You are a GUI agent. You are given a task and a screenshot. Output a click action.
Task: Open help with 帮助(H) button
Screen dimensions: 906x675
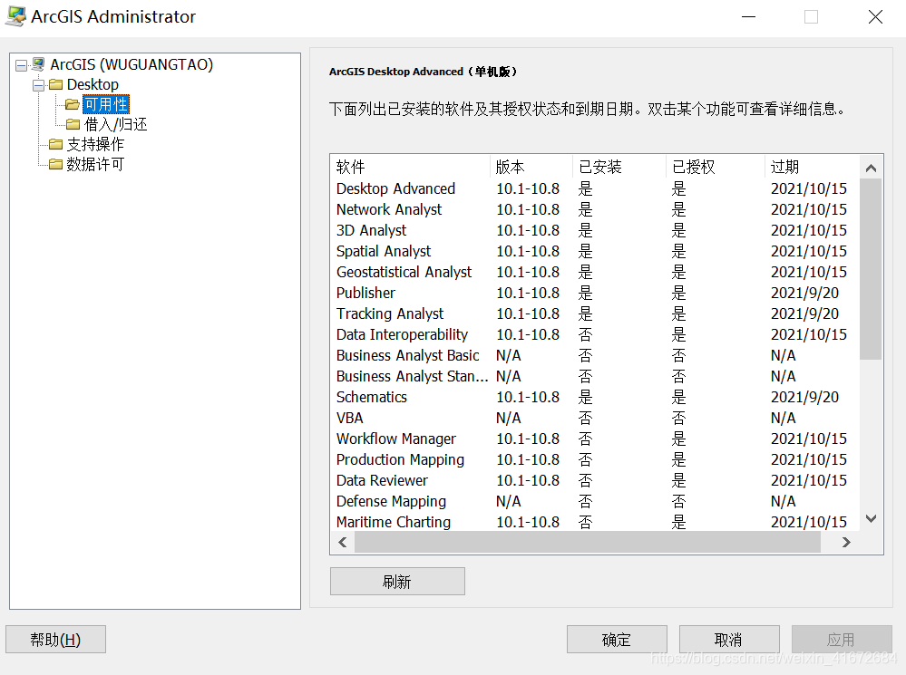coord(56,640)
